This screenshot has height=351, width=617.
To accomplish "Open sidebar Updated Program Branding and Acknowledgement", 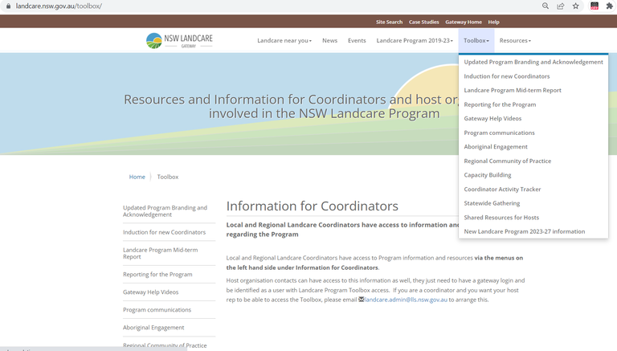I will point(165,211).
